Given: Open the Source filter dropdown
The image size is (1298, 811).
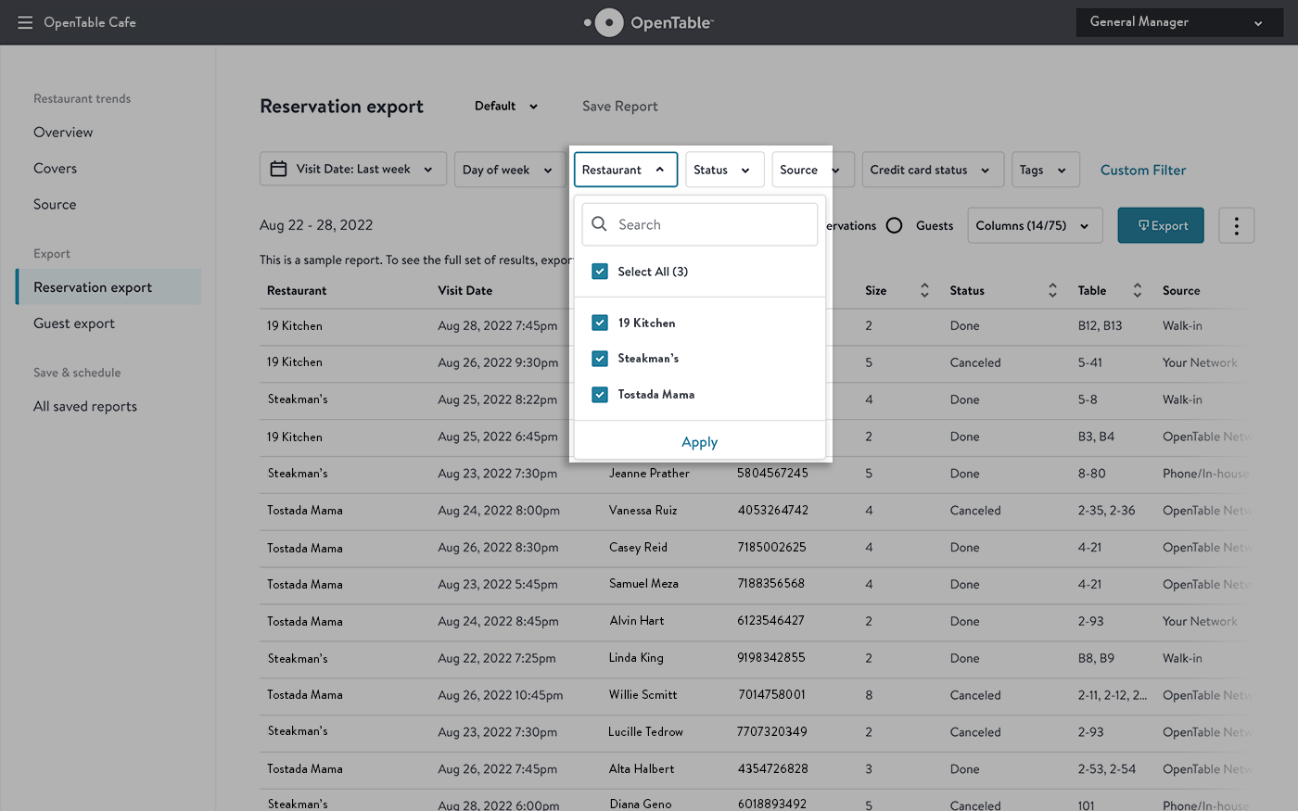Looking at the screenshot, I should (x=812, y=170).
